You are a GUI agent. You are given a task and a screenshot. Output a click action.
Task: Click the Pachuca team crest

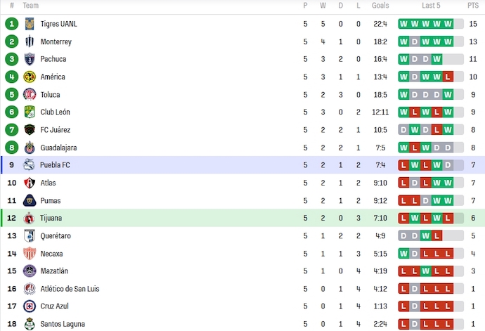[x=30, y=59]
